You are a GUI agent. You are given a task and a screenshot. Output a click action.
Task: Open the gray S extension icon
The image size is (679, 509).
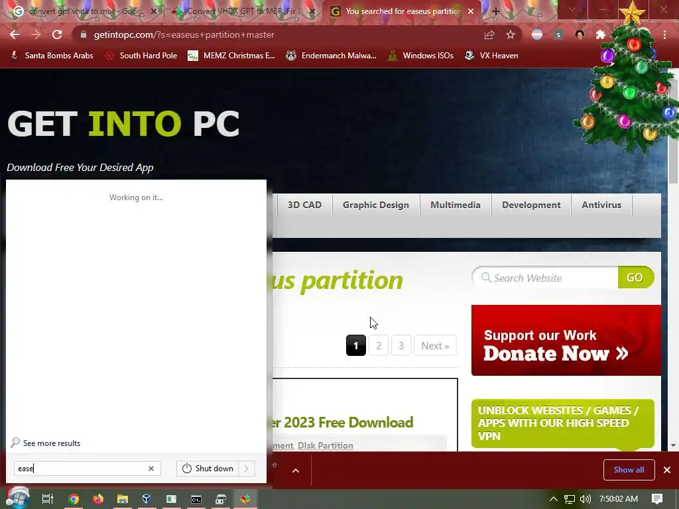click(558, 34)
